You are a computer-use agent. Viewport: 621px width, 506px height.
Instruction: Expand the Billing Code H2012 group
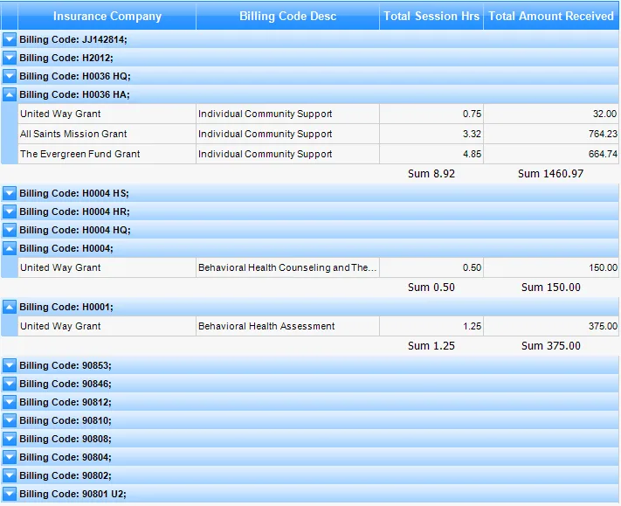(10, 58)
